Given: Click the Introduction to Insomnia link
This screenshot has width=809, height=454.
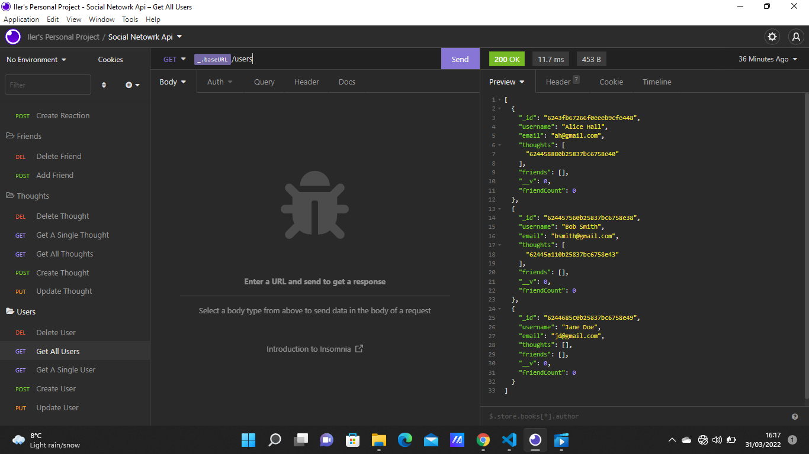Looking at the screenshot, I should (309, 349).
